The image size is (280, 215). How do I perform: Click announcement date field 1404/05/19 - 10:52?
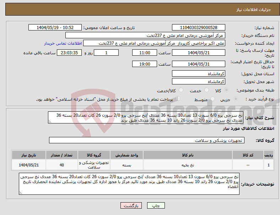pos(55,27)
